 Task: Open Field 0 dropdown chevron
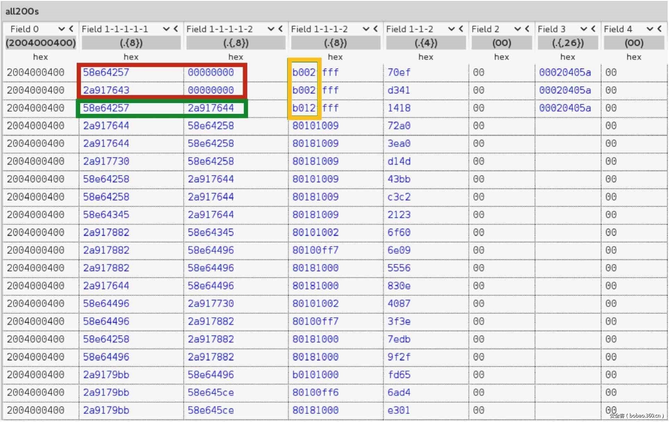pos(61,29)
